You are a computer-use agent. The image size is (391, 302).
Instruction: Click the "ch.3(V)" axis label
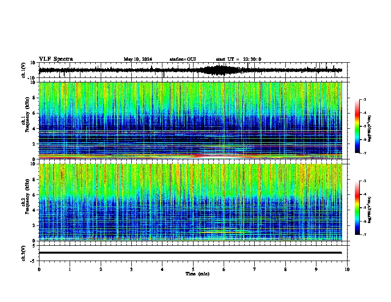pyautogui.click(x=23, y=253)
